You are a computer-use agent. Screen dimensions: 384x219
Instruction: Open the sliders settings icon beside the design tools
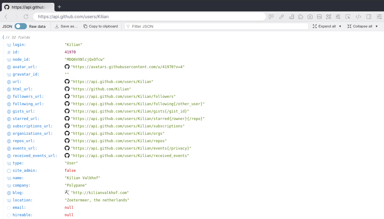[x=338, y=17]
